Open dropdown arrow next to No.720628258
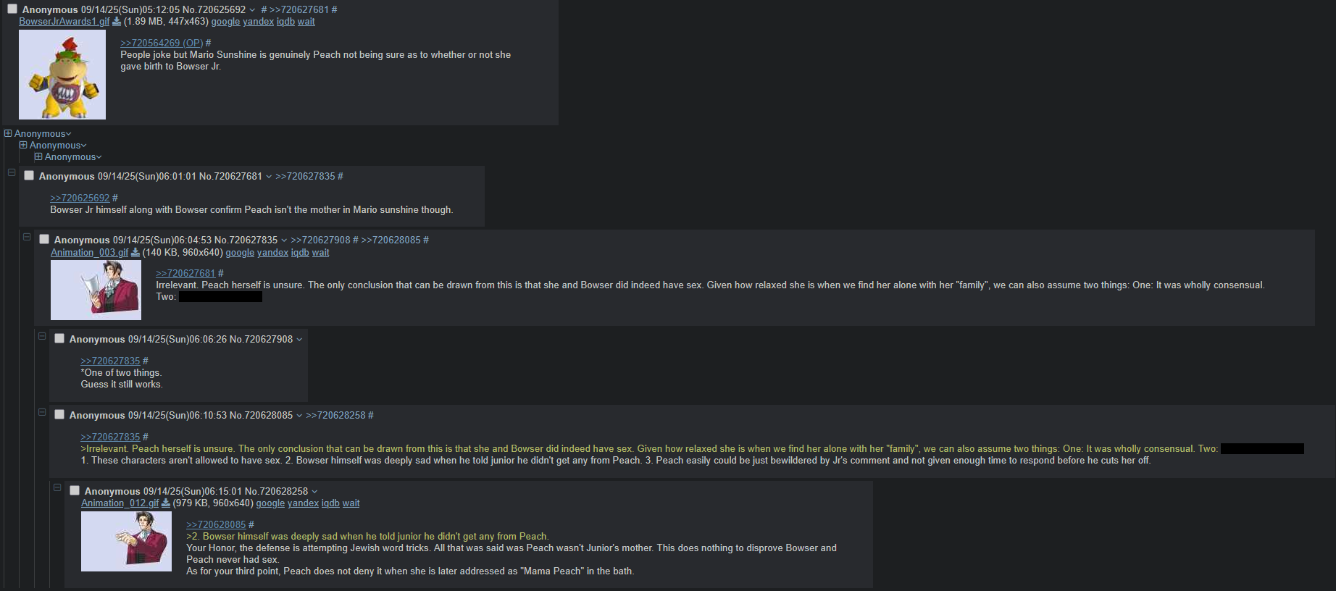 (x=314, y=492)
